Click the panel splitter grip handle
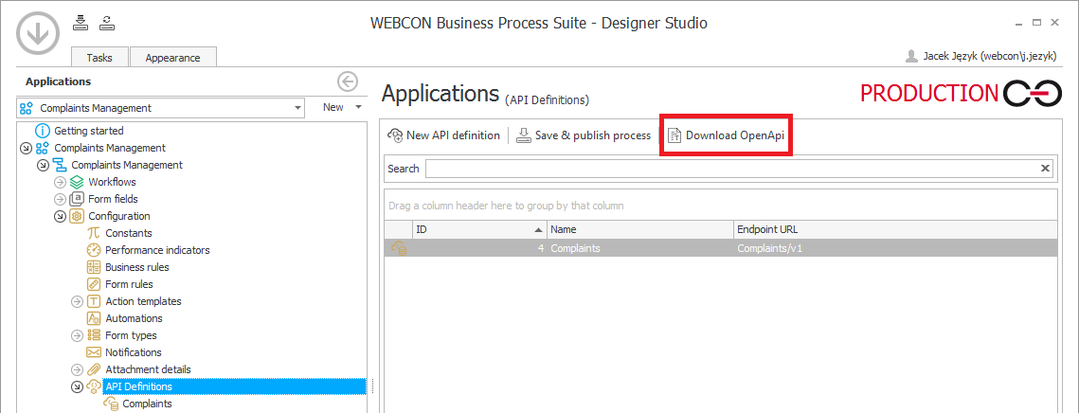This screenshot has height=413, width=1079. tap(373, 386)
